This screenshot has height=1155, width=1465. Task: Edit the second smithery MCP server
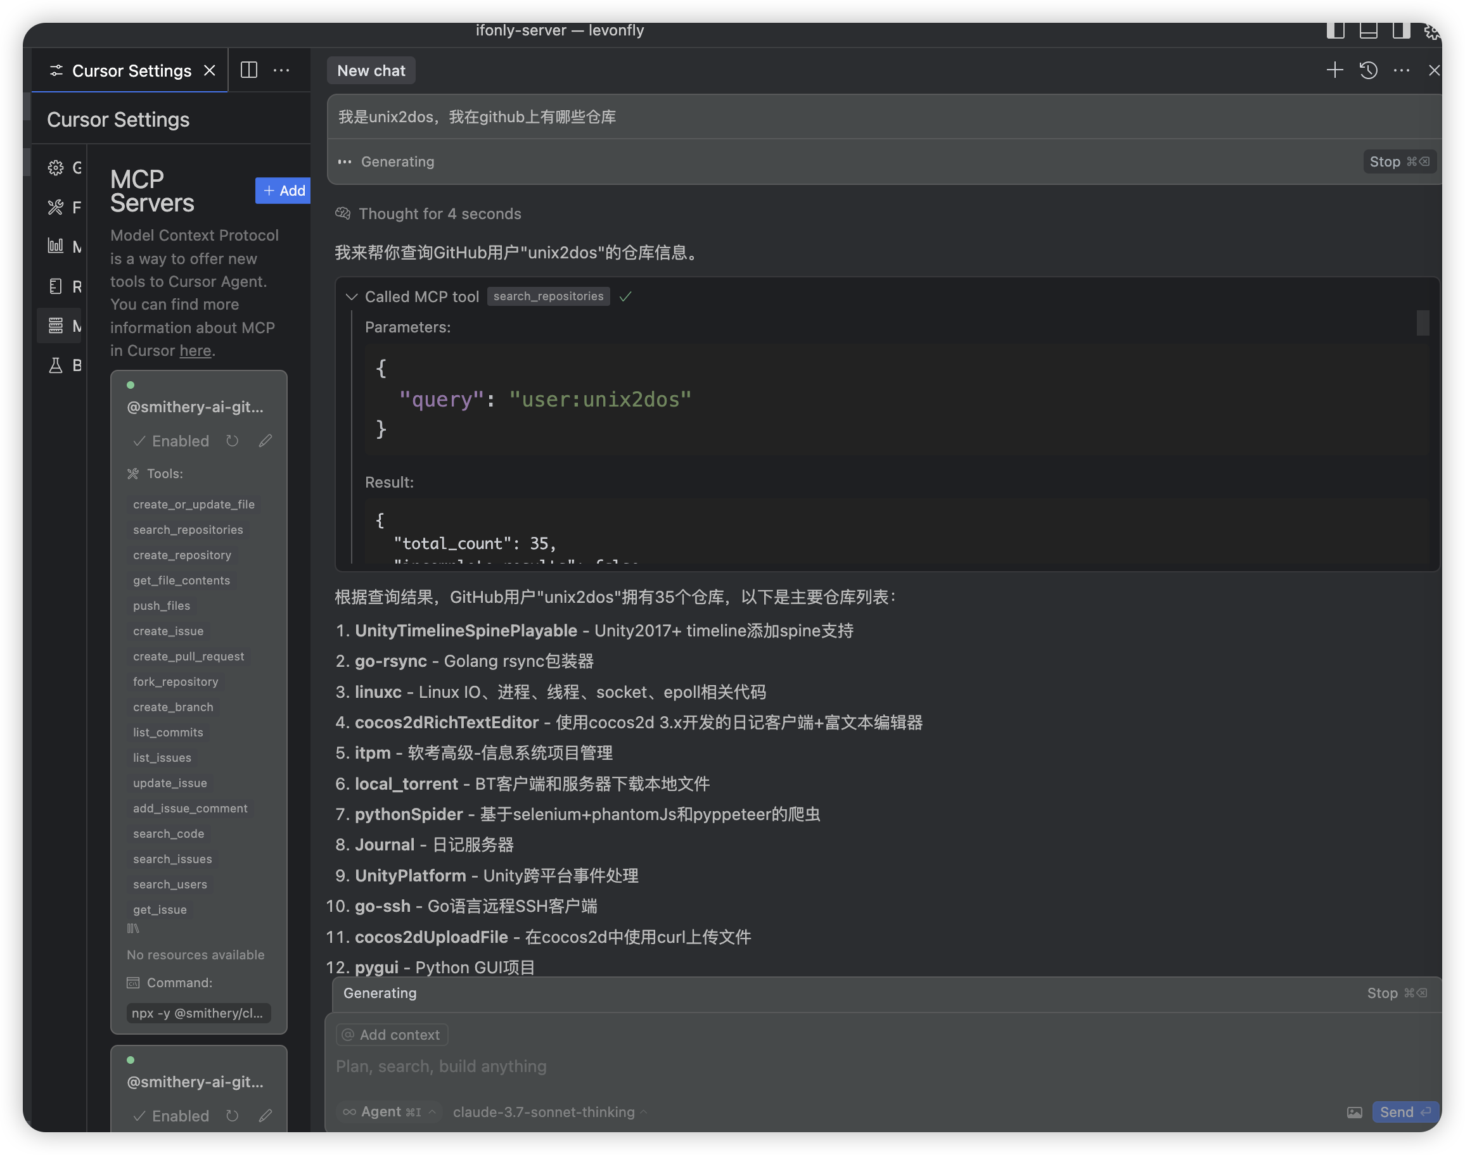click(265, 1116)
